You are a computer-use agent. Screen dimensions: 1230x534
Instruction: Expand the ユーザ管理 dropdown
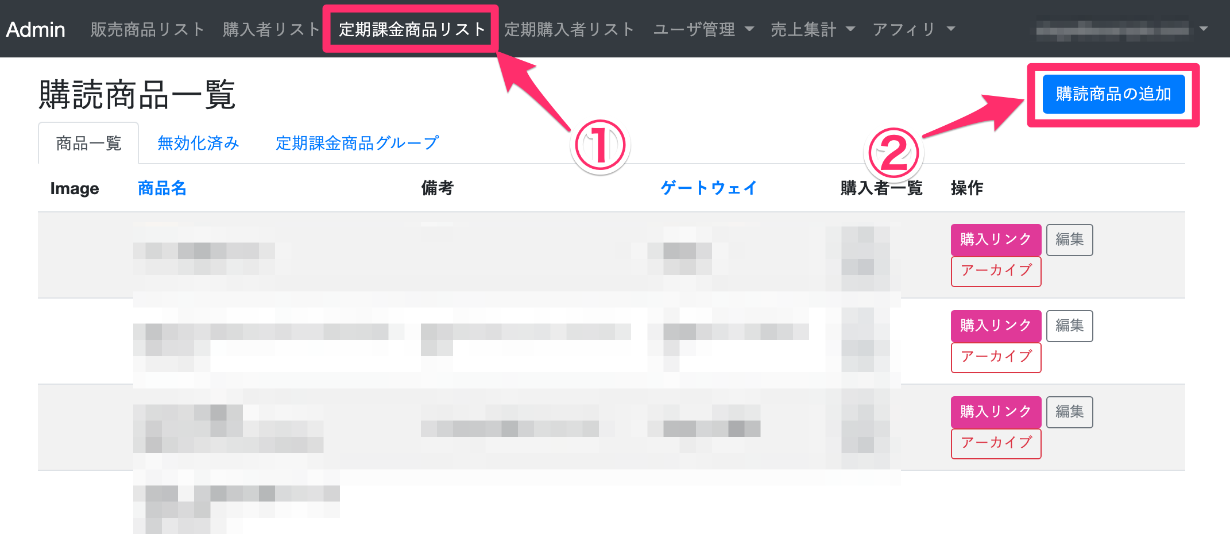pyautogui.click(x=703, y=29)
